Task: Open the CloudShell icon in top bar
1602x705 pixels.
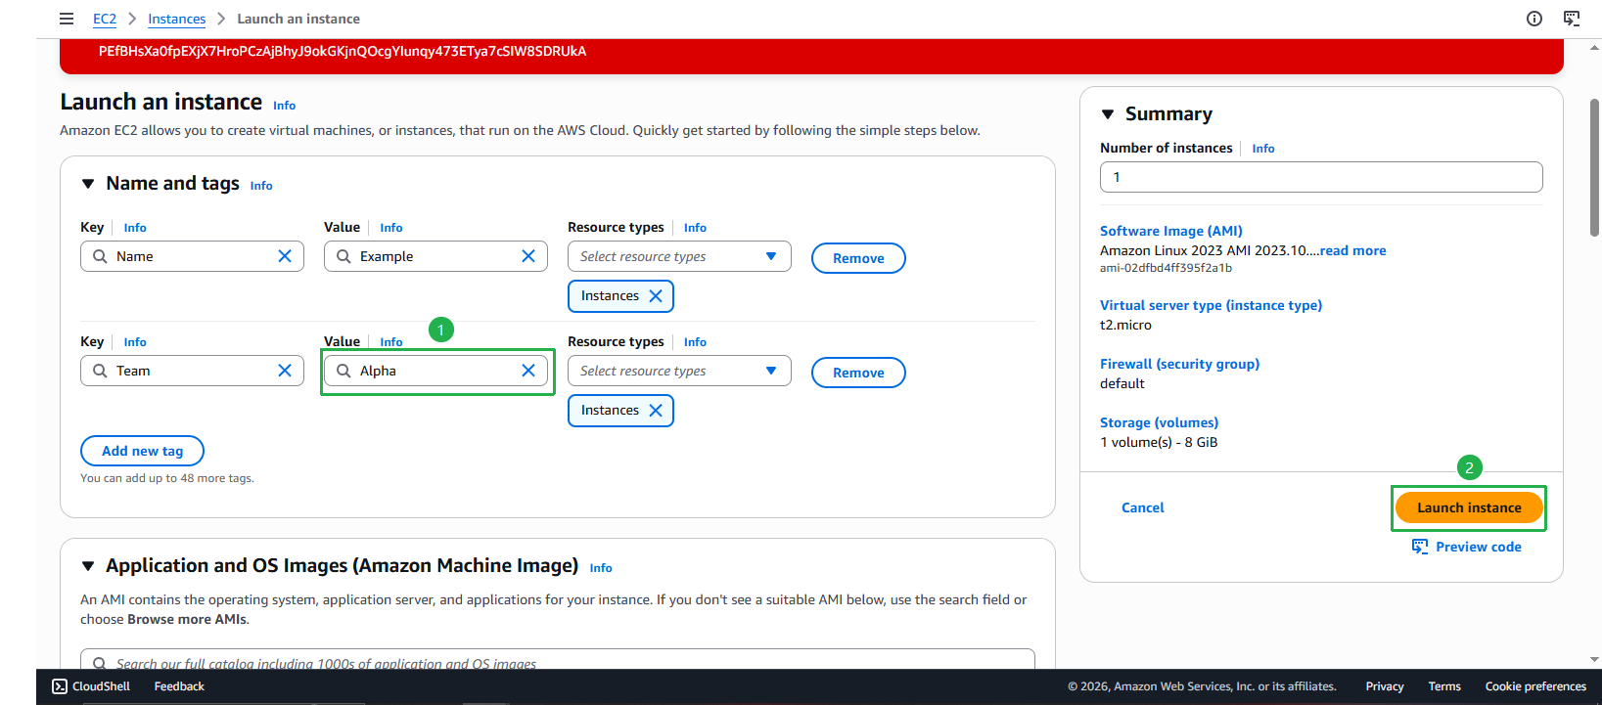Action: (x=1572, y=19)
